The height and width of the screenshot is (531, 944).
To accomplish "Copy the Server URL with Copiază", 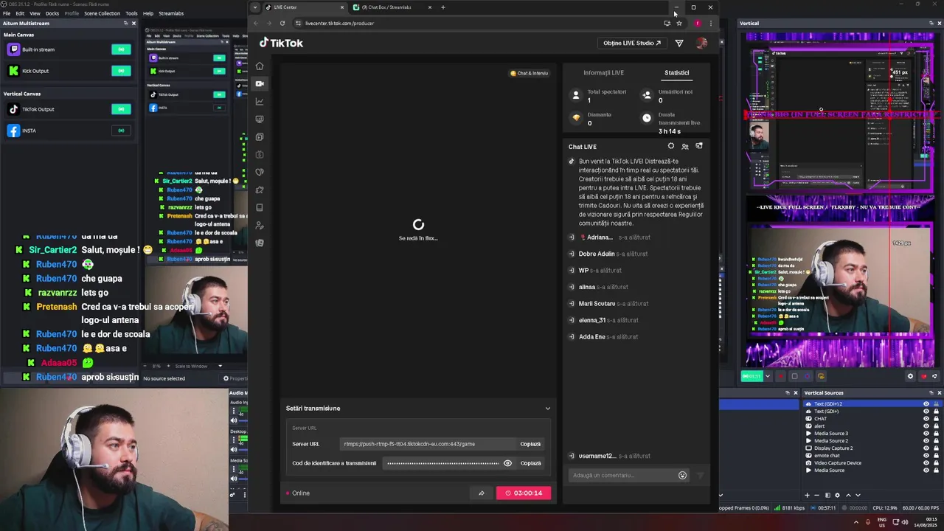I will coord(530,444).
